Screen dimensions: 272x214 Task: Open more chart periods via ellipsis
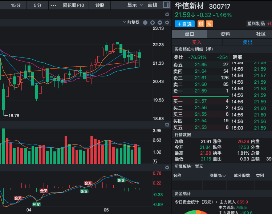click(53, 5)
